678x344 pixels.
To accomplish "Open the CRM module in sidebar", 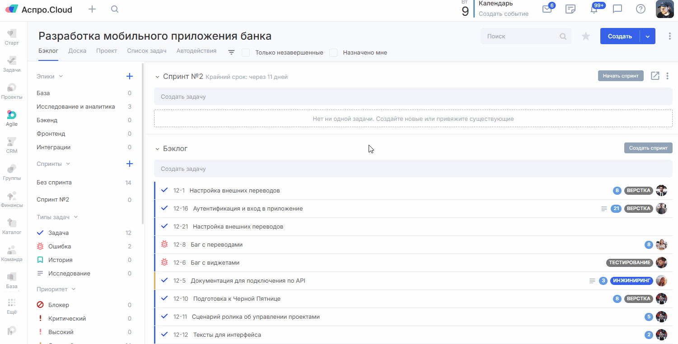I will tap(12, 145).
